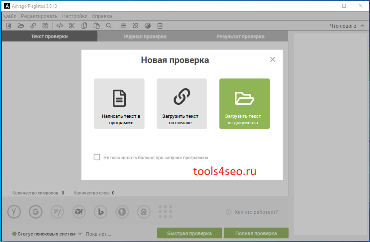
Task: Save using the floppy disk toolbar icon
Action: (45, 26)
